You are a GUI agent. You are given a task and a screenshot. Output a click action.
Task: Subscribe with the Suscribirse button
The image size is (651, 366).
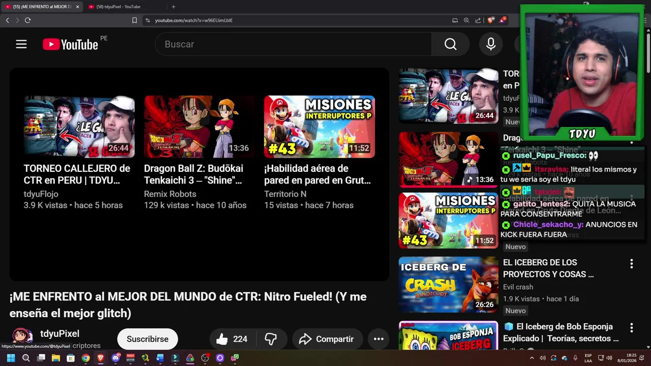point(147,339)
